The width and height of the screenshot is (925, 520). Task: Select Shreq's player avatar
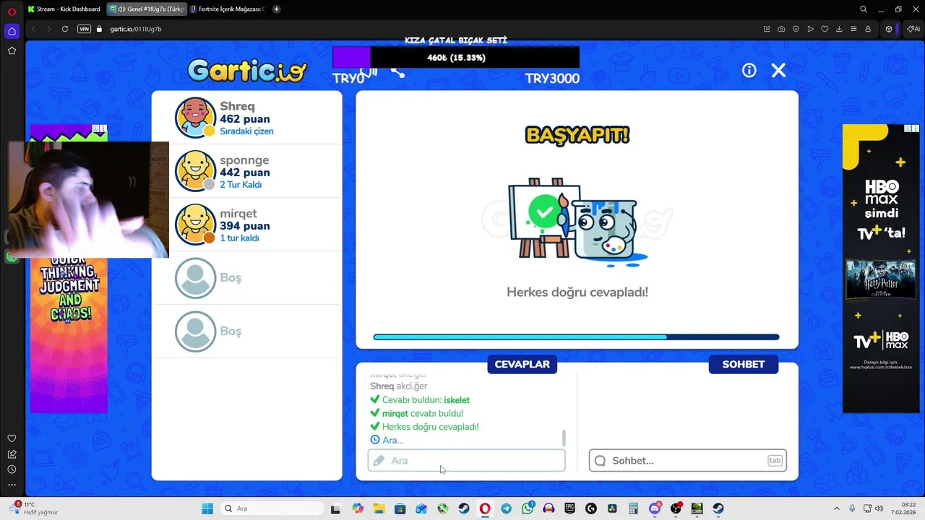click(x=195, y=118)
